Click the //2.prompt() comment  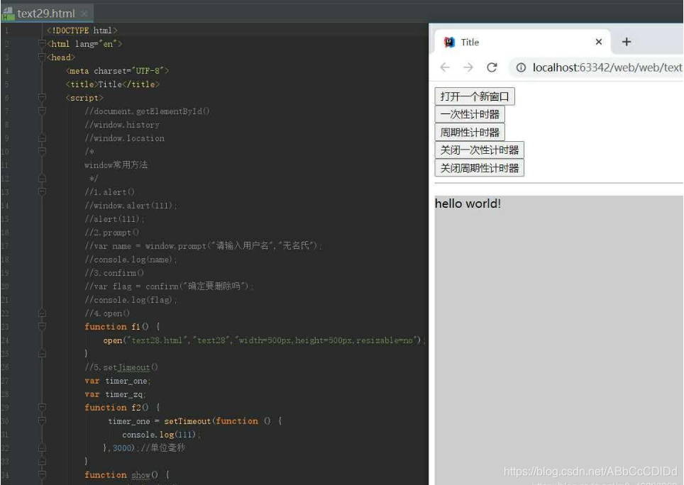pos(112,233)
